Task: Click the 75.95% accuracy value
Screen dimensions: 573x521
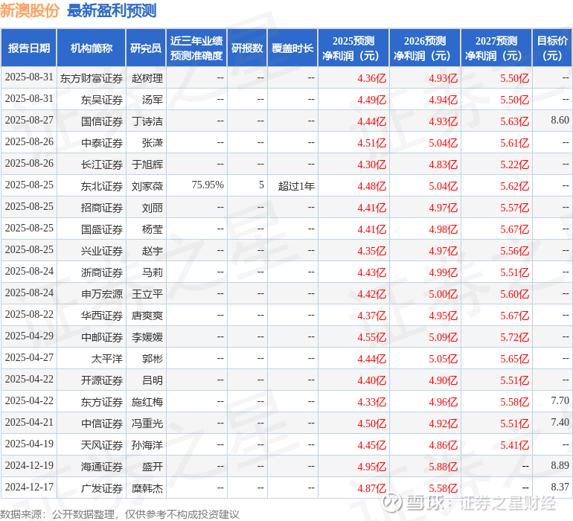Action: pyautogui.click(x=208, y=185)
